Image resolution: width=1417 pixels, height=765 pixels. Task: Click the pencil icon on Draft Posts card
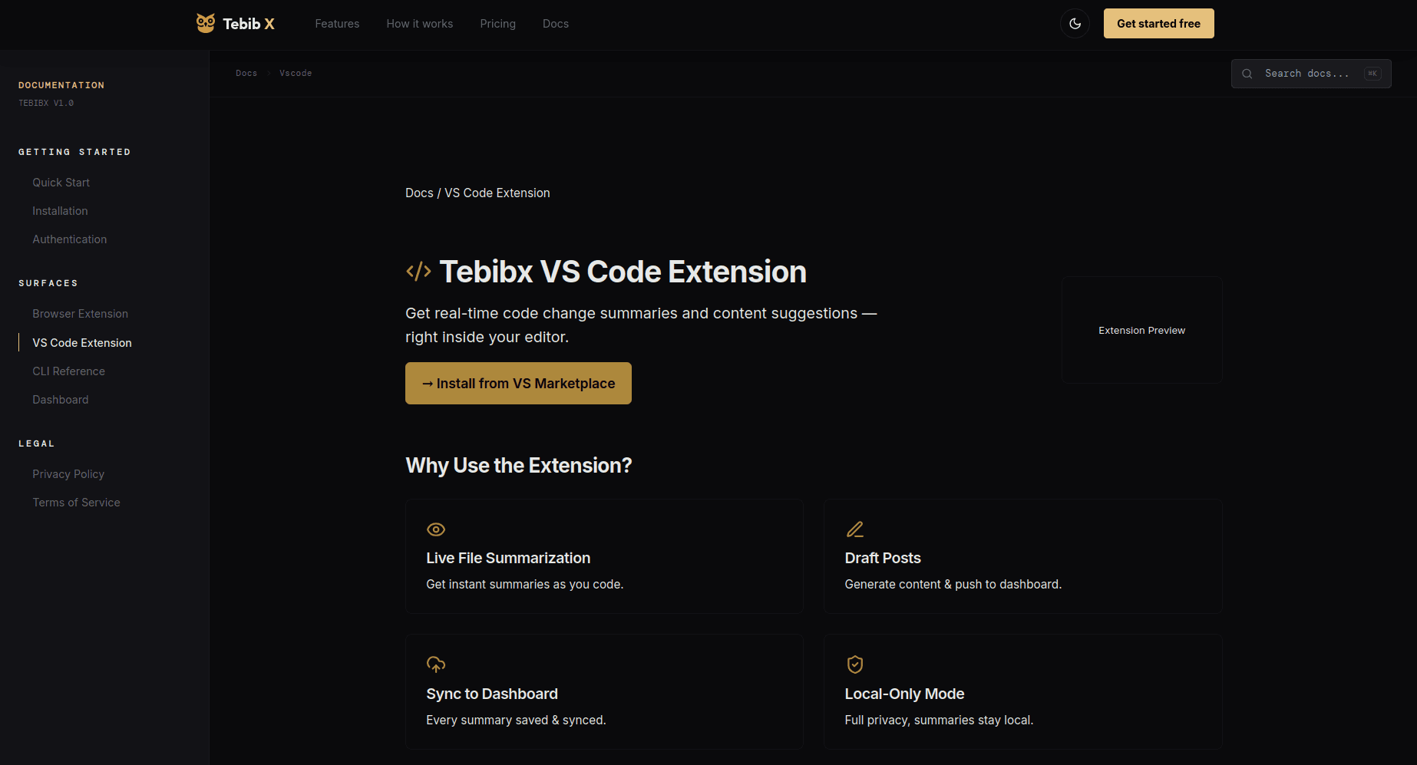855,529
